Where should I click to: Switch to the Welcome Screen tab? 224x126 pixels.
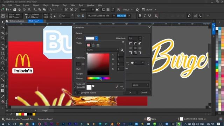16,21
